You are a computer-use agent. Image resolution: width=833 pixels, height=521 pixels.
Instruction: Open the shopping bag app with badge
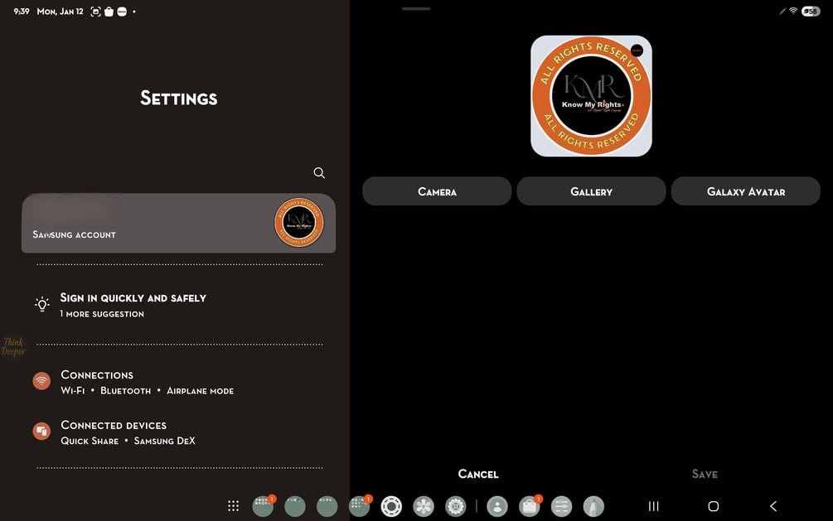pos(530,506)
